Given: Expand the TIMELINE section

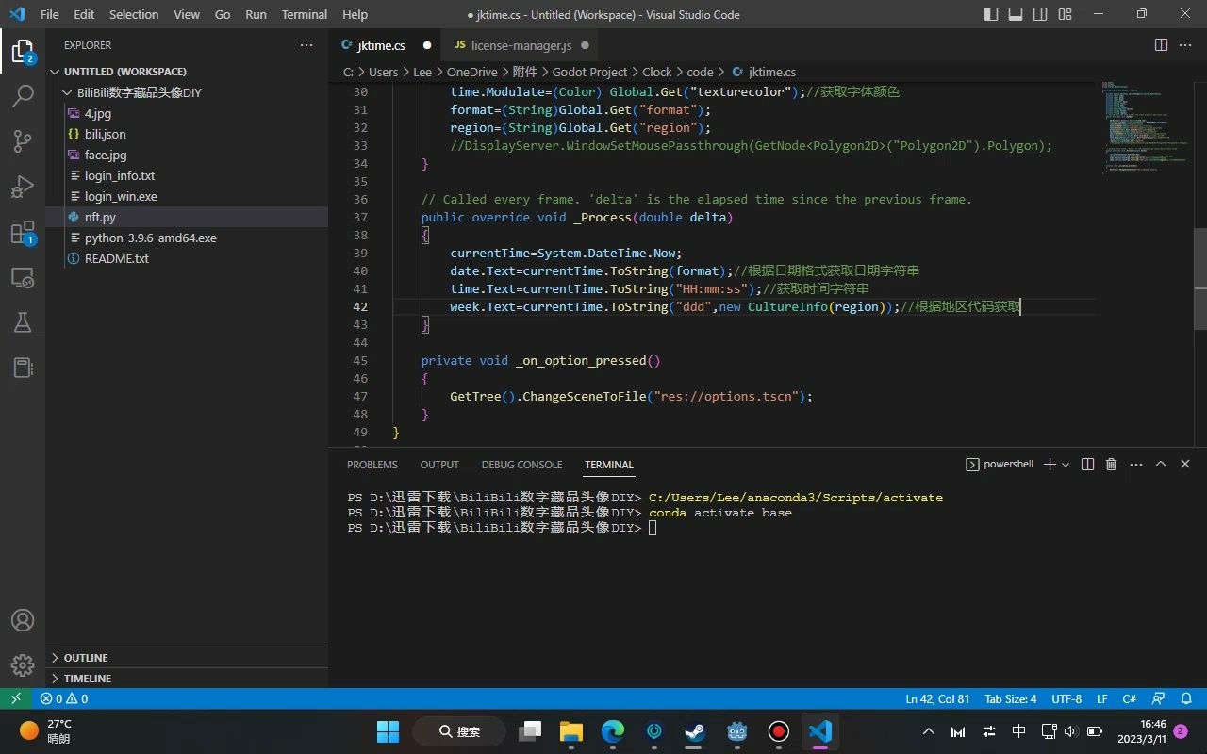Looking at the screenshot, I should [187, 679].
